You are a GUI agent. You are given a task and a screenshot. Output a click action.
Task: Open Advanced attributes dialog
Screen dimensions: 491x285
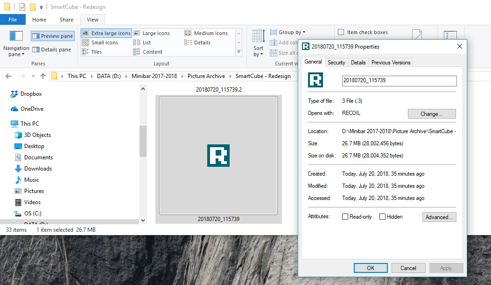(439, 217)
